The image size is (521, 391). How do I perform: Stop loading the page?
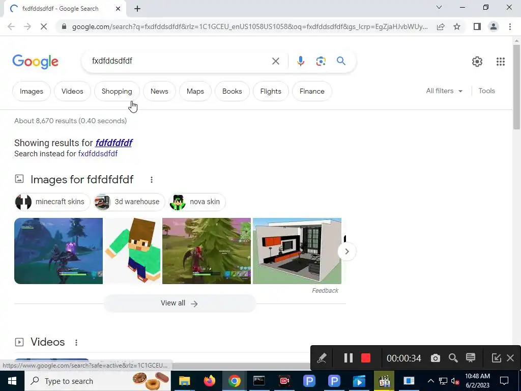click(x=44, y=26)
